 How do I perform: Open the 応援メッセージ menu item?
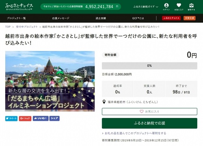coord(60,18)
